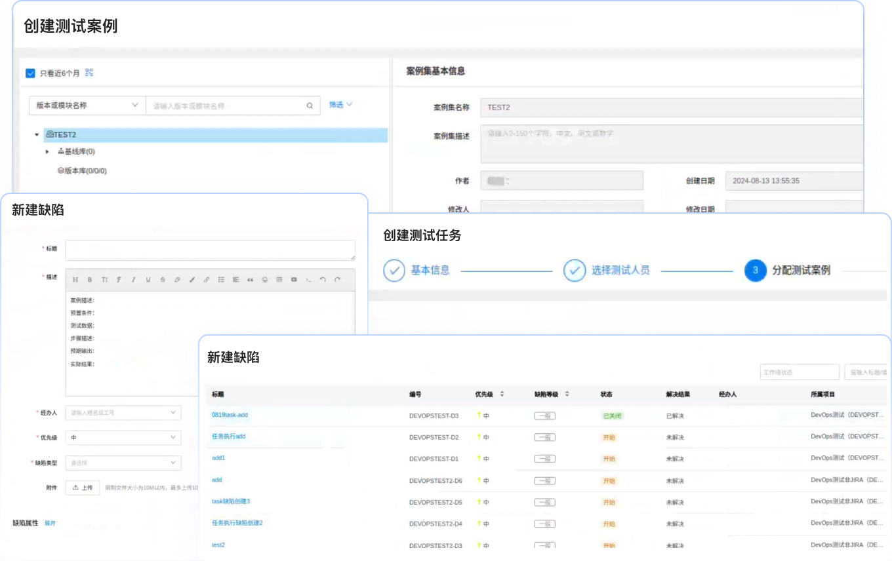Open the 缺陷类型 dropdown
892x561 pixels.
(123, 463)
